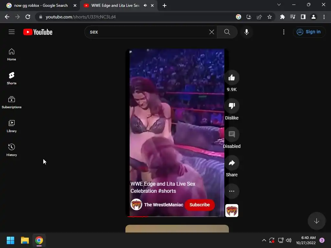Viewport: 331px width, 248px height.
Task: Share the short video
Action: coord(231,163)
